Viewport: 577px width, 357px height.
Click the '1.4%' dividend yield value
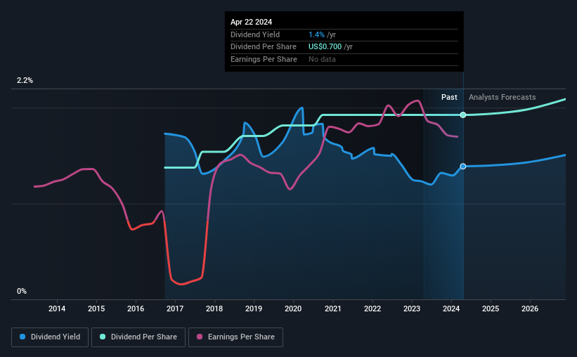(x=316, y=34)
